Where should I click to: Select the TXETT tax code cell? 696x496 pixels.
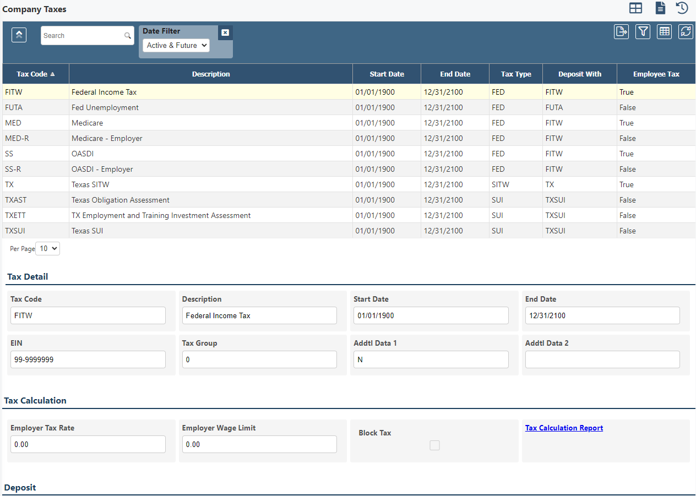pyautogui.click(x=36, y=215)
